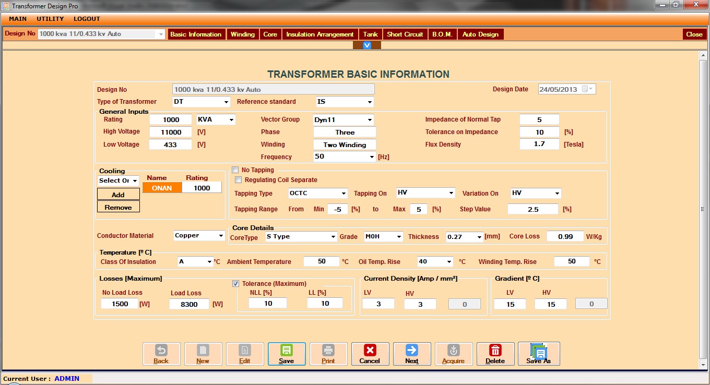This screenshot has width=710, height=385.
Task: Click the Save As button
Action: pyautogui.click(x=539, y=354)
